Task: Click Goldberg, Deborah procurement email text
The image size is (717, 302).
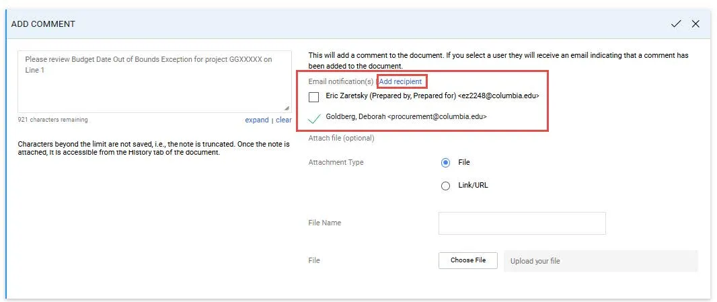Action: pos(437,116)
